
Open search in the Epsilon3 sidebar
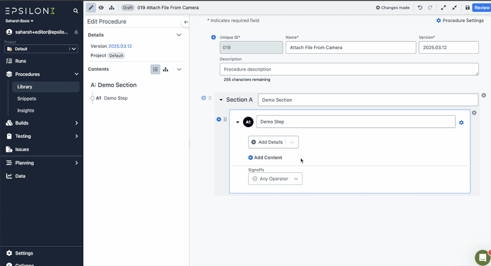76,11
